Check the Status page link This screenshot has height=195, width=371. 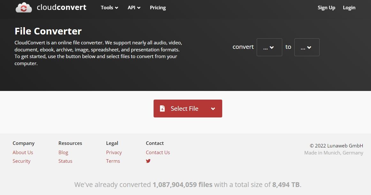(65, 161)
